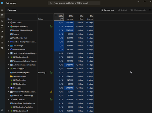Click the Discord process icon
The width and height of the screenshot is (152, 113).
[x=12, y=88]
